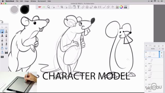The width and height of the screenshot is (165, 93).
Task: Open the Edit menu
Action: [21, 1]
